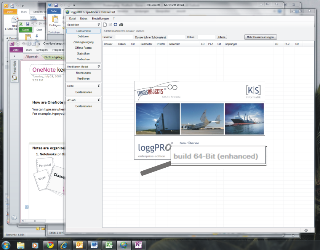The height and width of the screenshot is (250, 320).
Task: Click the paste clipboard icon in Excel
Action: tap(28, 37)
